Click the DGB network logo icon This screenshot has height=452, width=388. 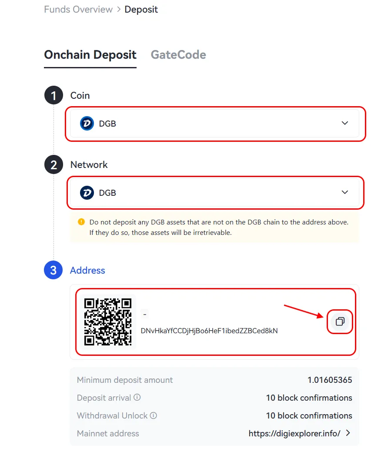point(87,193)
